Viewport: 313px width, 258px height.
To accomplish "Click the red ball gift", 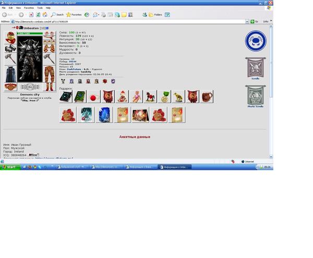I will point(94,97).
